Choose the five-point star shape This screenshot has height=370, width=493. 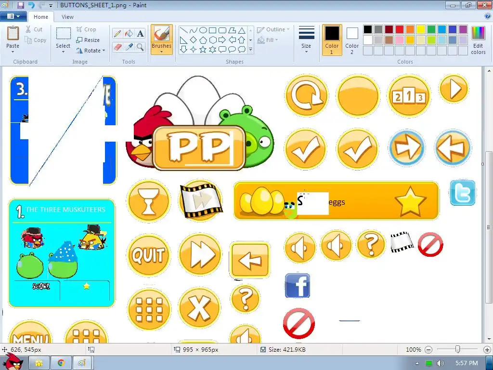[203, 50]
